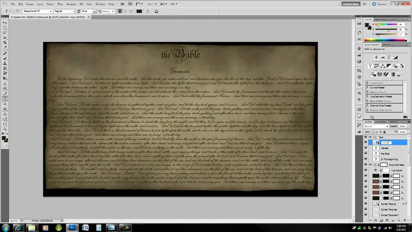Click the Create new layer icon
Image resolution: width=412 pixels, height=232 pixels.
pos(399,221)
